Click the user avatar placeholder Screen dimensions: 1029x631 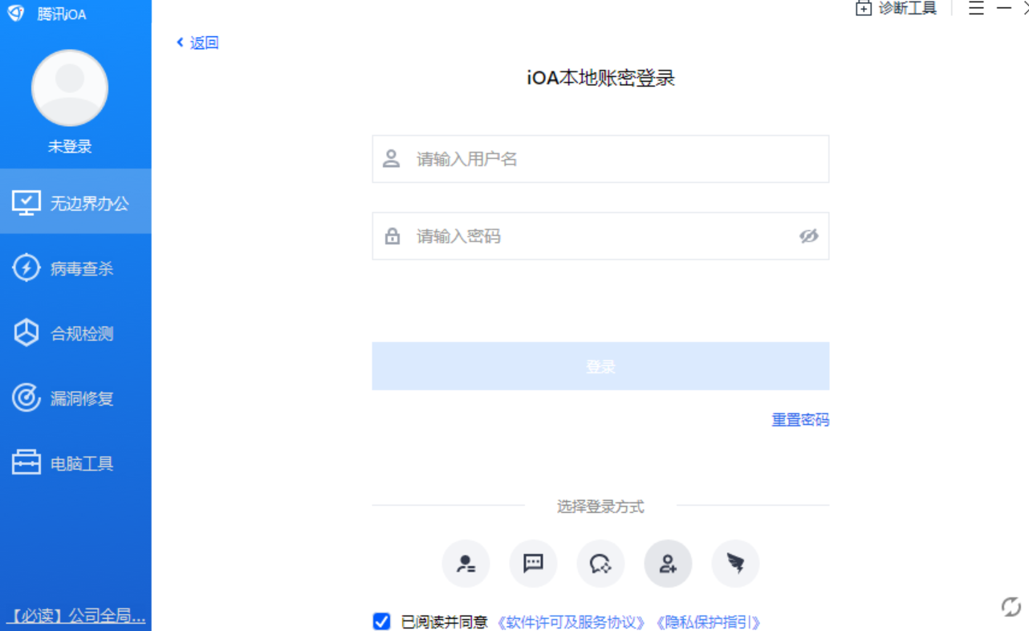pos(70,88)
